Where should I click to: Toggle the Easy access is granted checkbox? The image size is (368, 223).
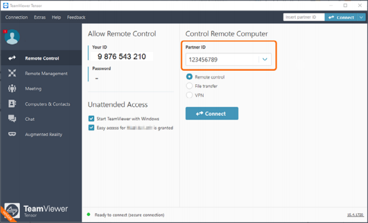tap(91, 128)
